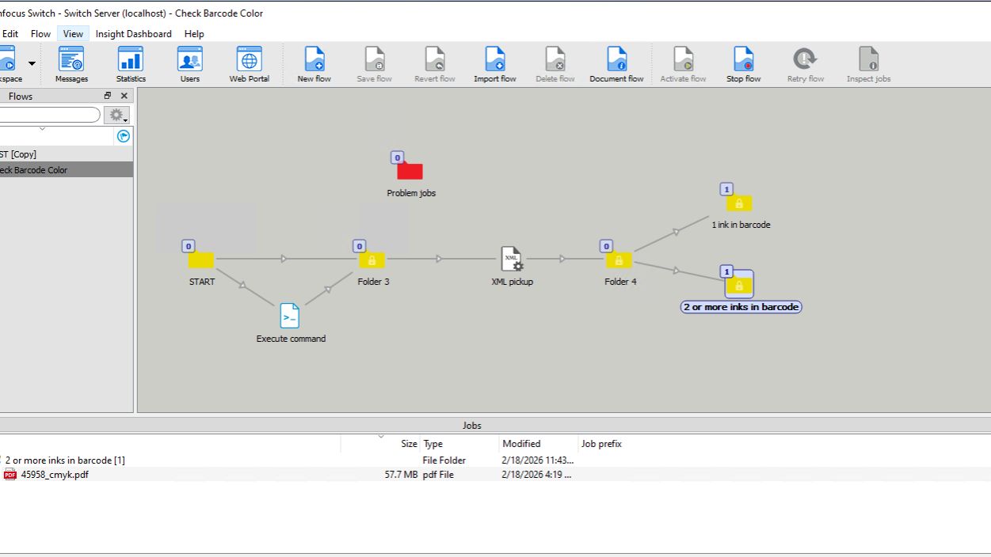The width and height of the screenshot is (991, 557).
Task: Click the Flows search field
Action: tap(49, 116)
